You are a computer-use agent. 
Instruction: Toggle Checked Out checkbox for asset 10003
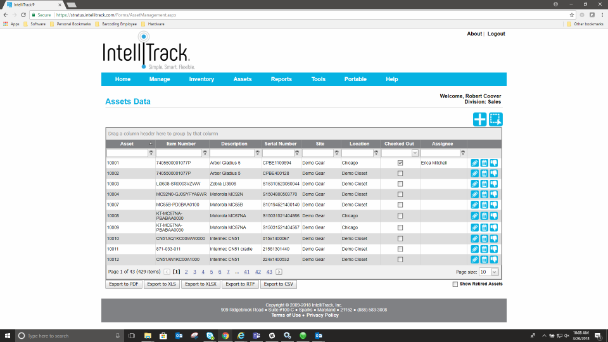(400, 184)
